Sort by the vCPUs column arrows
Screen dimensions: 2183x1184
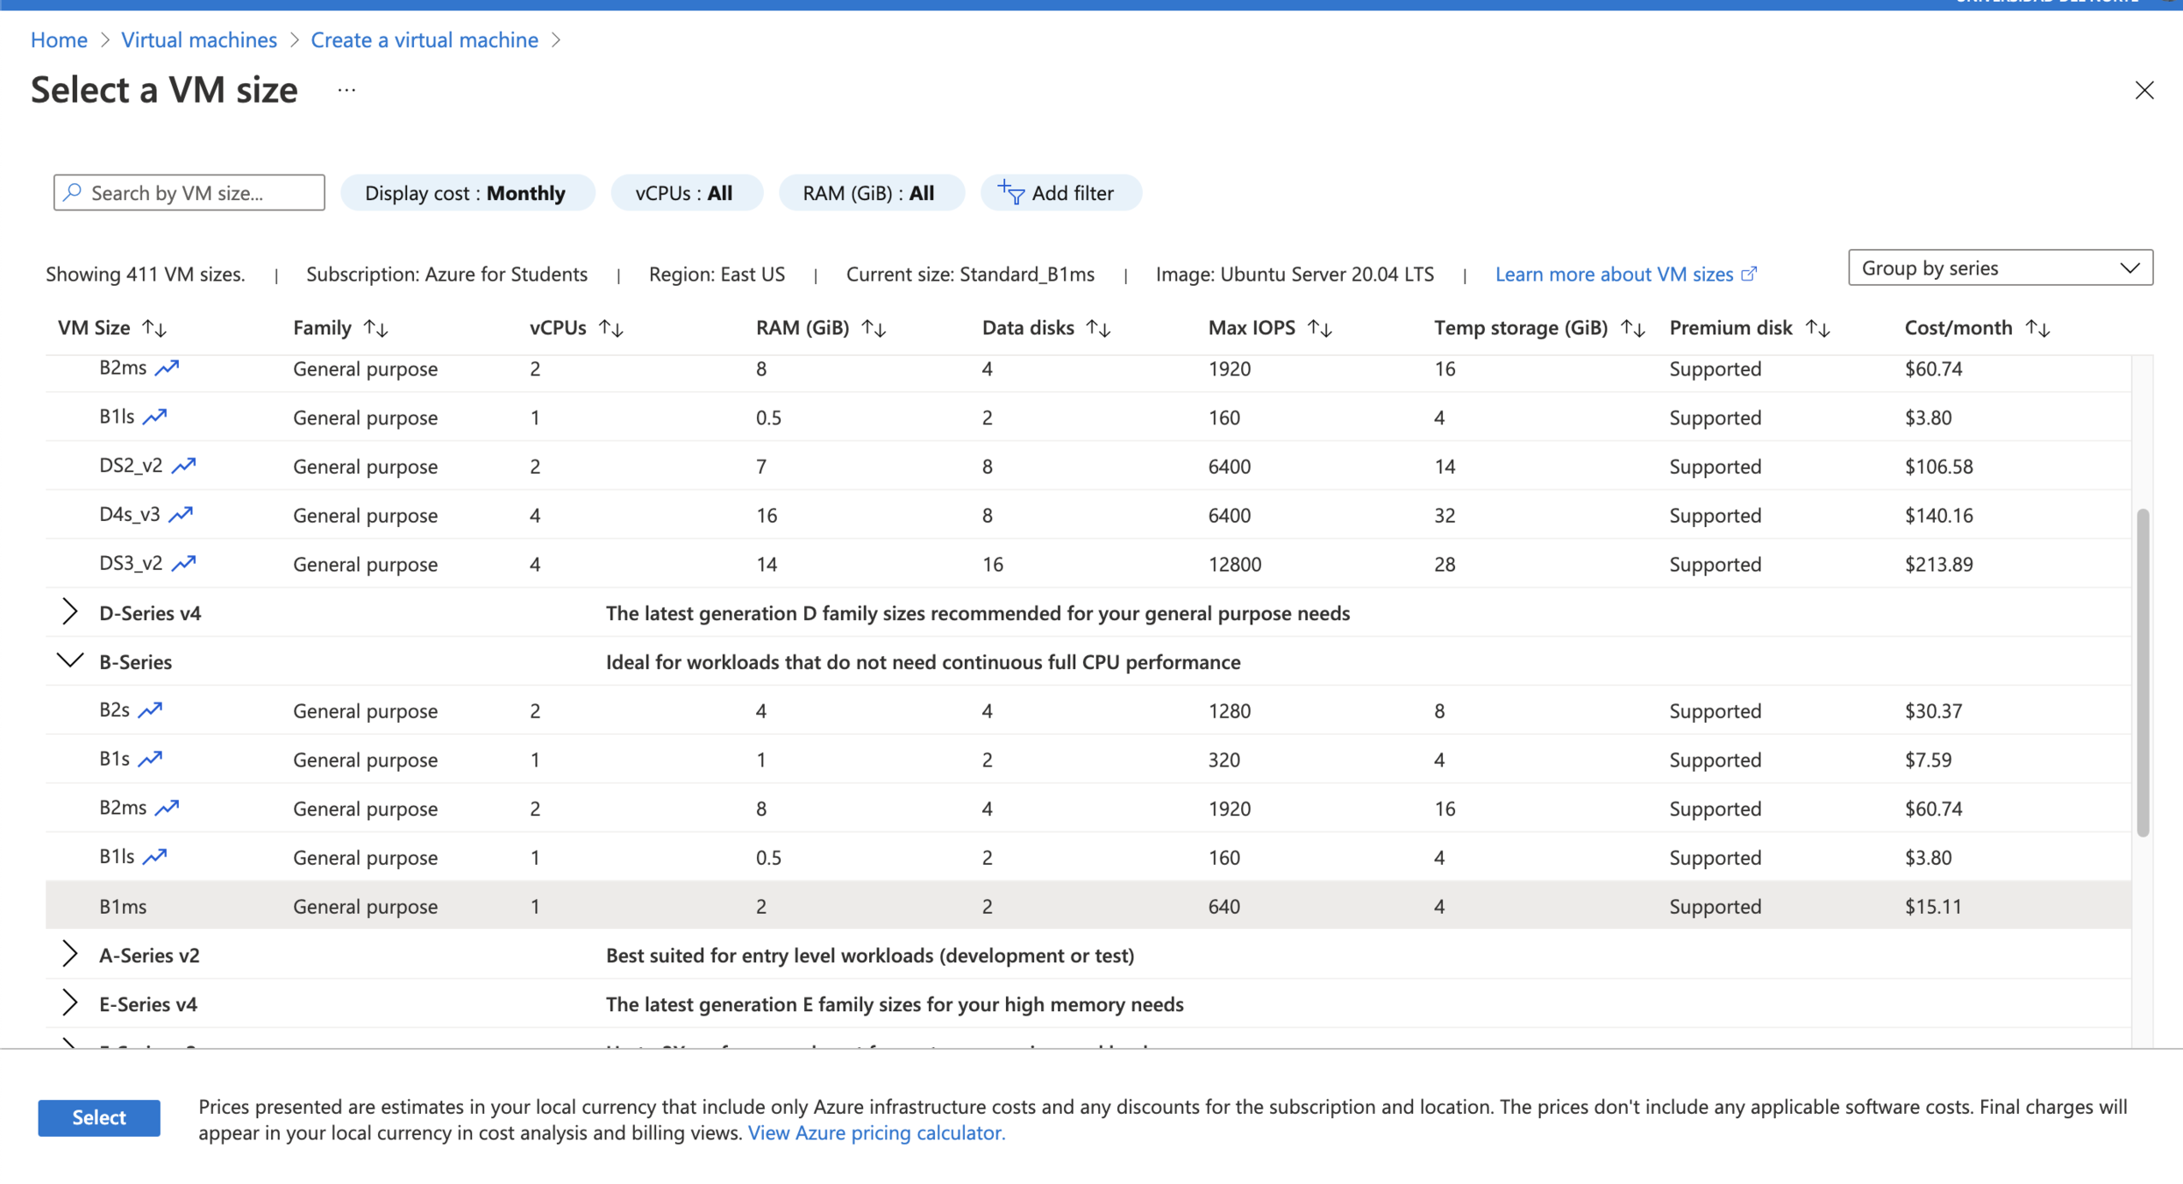click(611, 328)
